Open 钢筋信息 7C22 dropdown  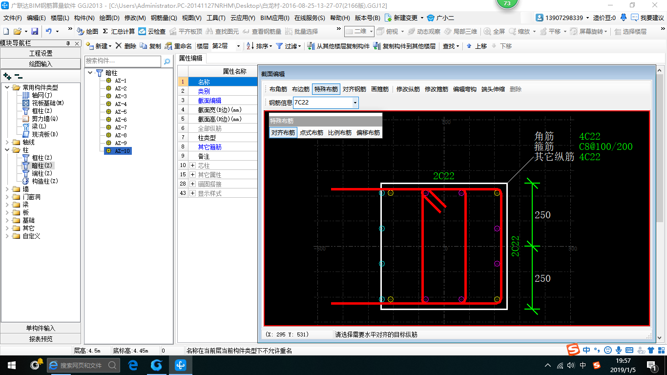pos(355,103)
